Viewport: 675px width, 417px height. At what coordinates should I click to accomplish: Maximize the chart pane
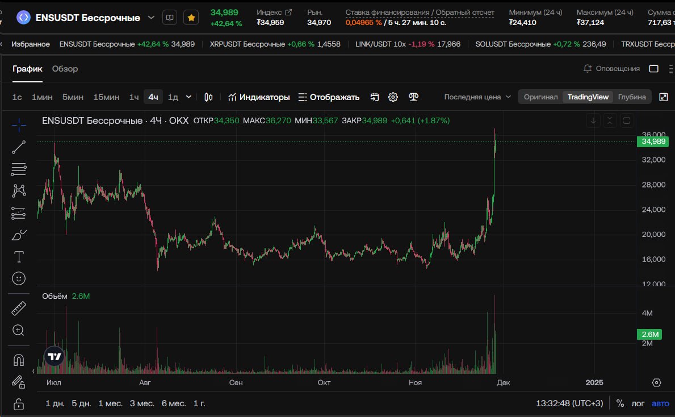[627, 120]
